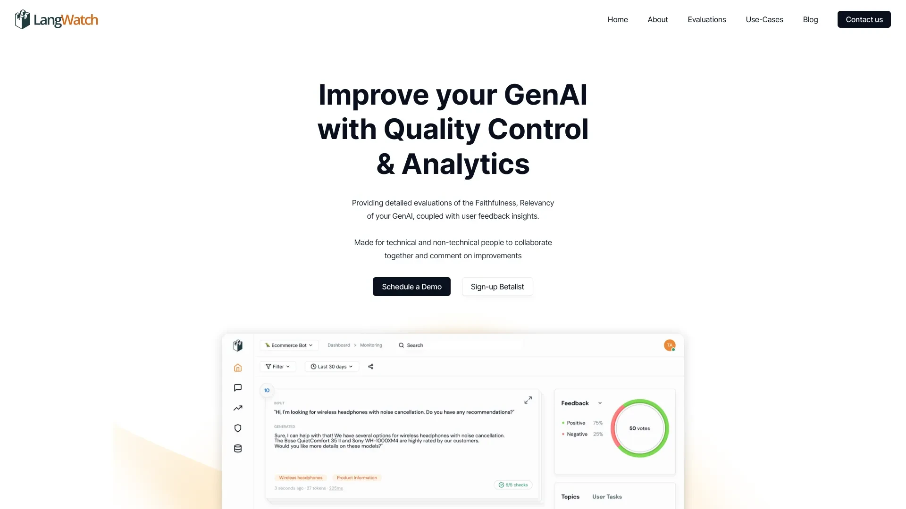The width and height of the screenshot is (906, 509).
Task: Click the dashboard/home sidebar icon
Action: [x=237, y=367]
